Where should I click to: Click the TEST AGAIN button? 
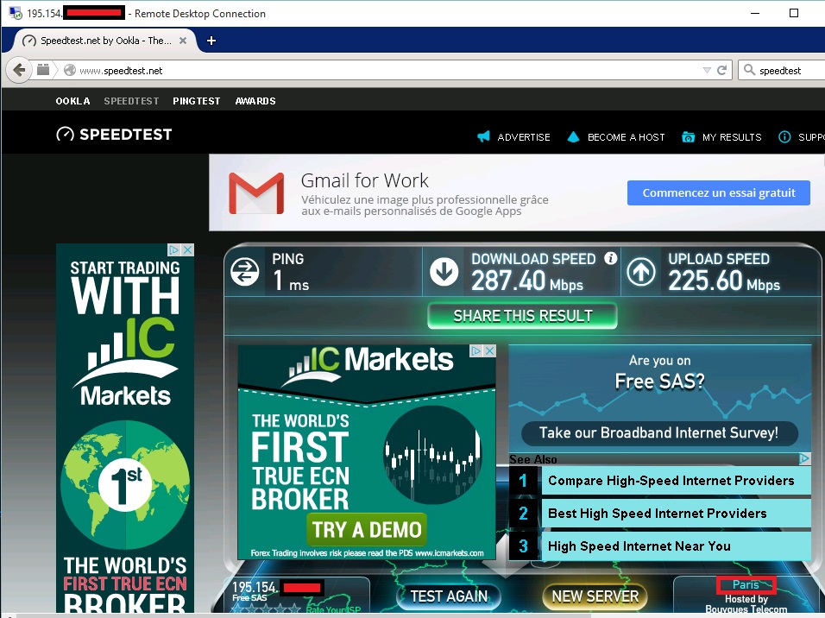448,596
